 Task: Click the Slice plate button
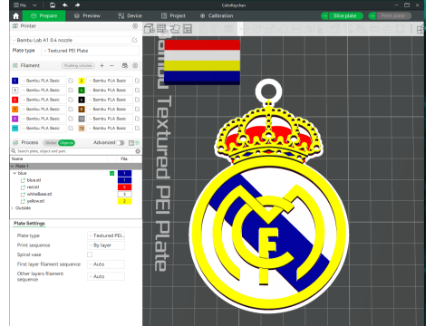pos(345,16)
